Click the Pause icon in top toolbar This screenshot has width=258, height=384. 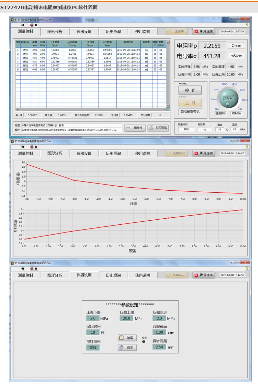36,25
